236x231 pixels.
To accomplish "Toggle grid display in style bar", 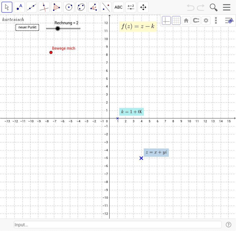I will (176, 20).
